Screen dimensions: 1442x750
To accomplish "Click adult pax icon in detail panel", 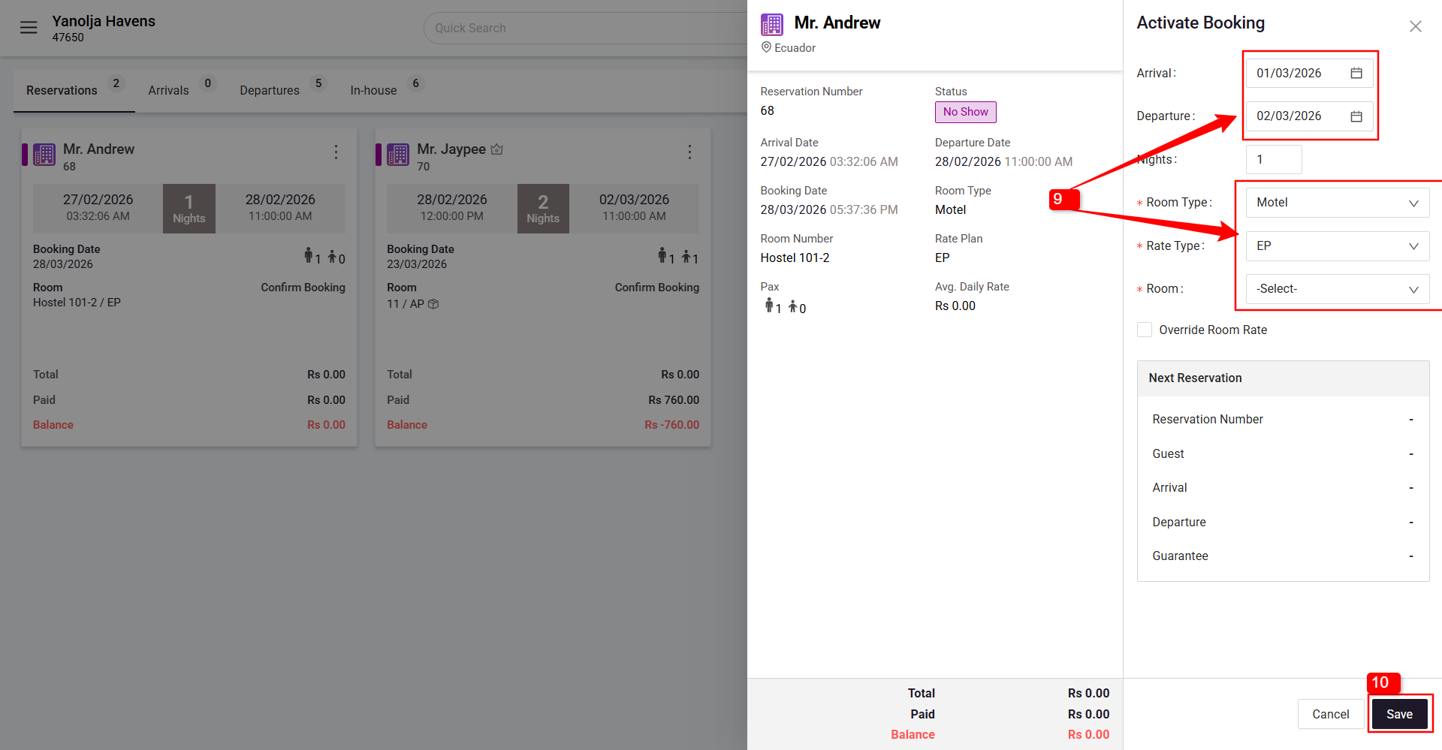I will [769, 305].
